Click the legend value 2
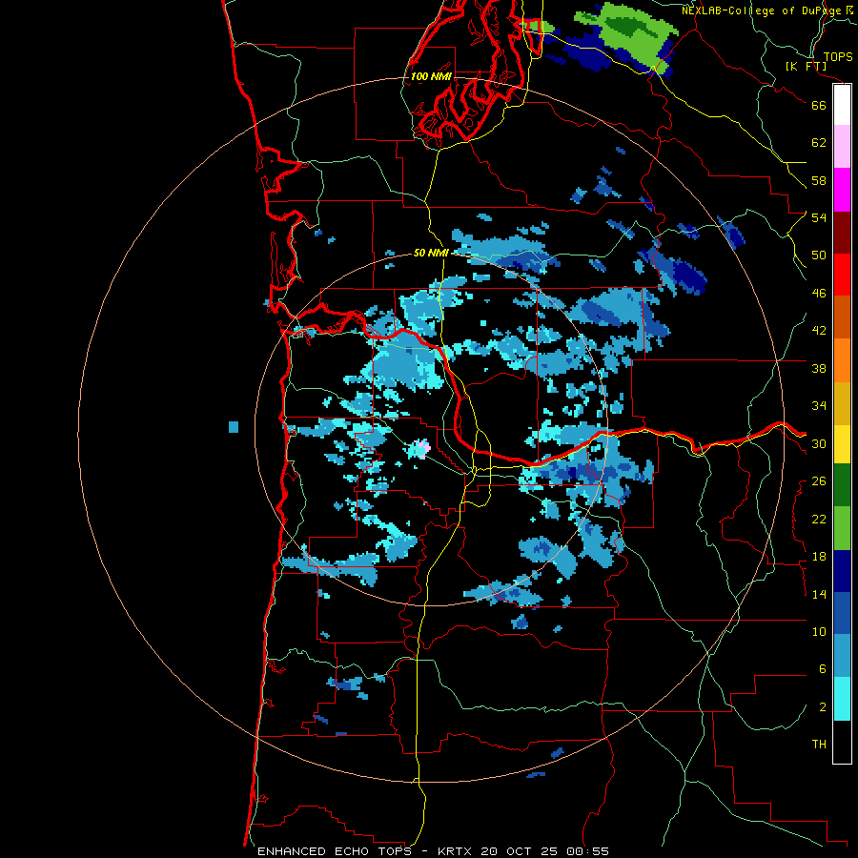858x858 pixels. pos(822,707)
